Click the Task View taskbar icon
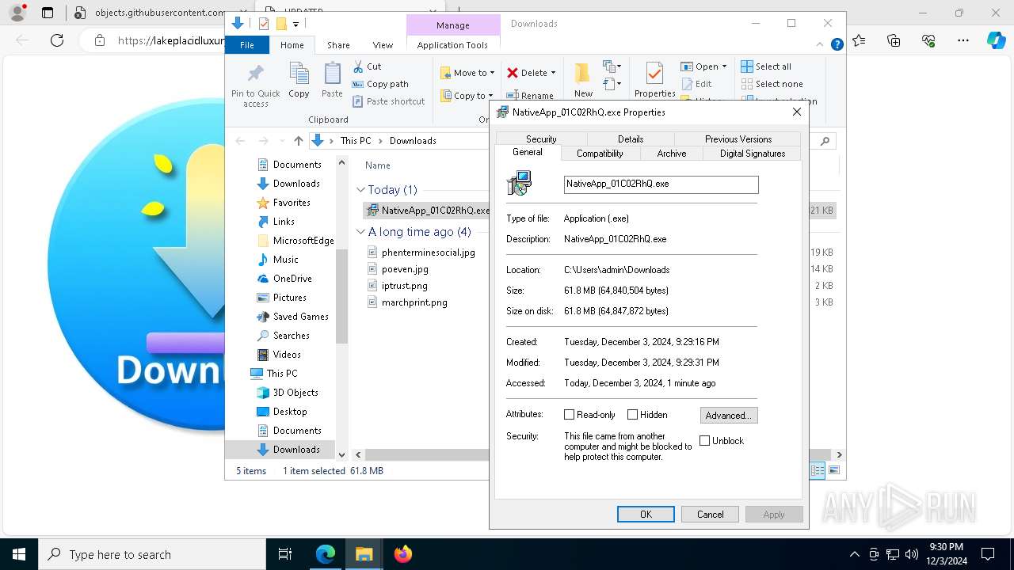Image resolution: width=1014 pixels, height=570 pixels. [x=285, y=554]
